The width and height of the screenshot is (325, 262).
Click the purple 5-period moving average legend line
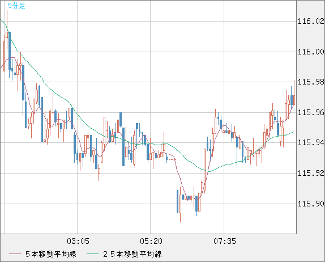coord(15,254)
